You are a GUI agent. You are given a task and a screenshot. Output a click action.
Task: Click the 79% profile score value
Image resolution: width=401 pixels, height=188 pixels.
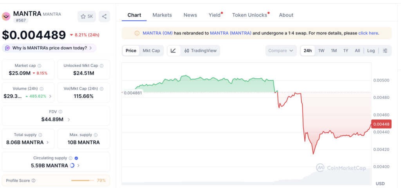pyautogui.click(x=101, y=181)
